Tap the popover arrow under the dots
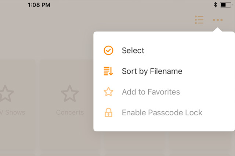 [217, 29]
